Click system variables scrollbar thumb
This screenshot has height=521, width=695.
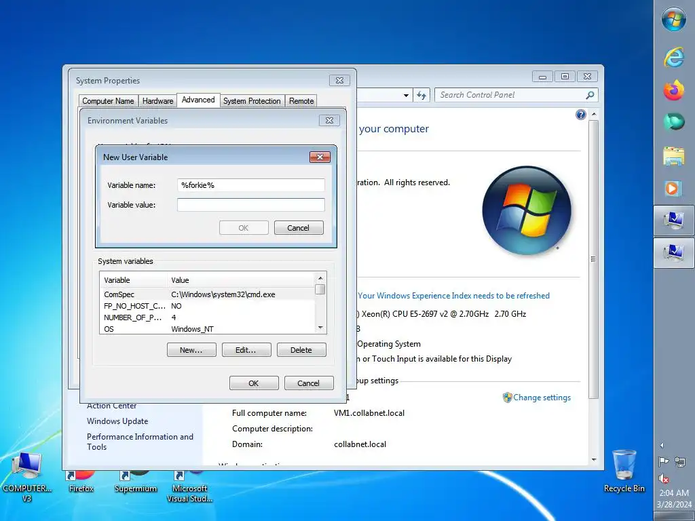coord(320,290)
